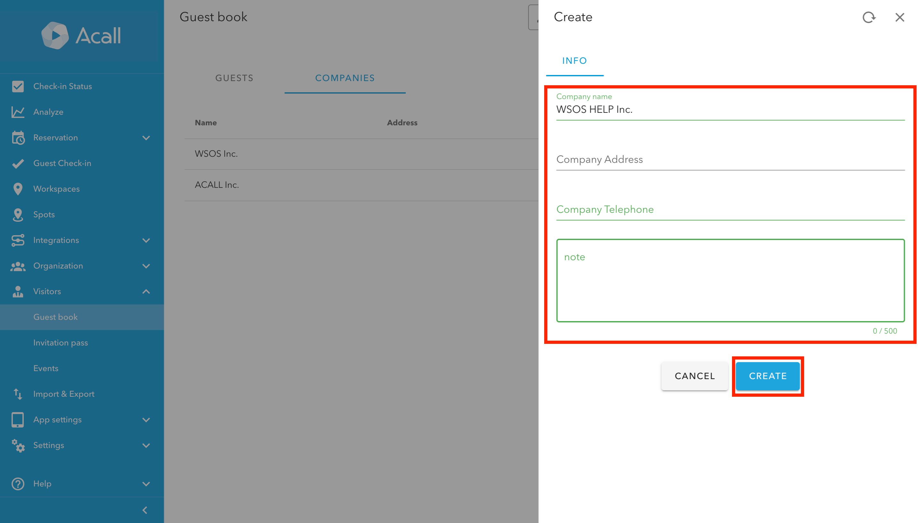Select the ACALL Inc. company row
The image size is (923, 523).
click(361, 185)
